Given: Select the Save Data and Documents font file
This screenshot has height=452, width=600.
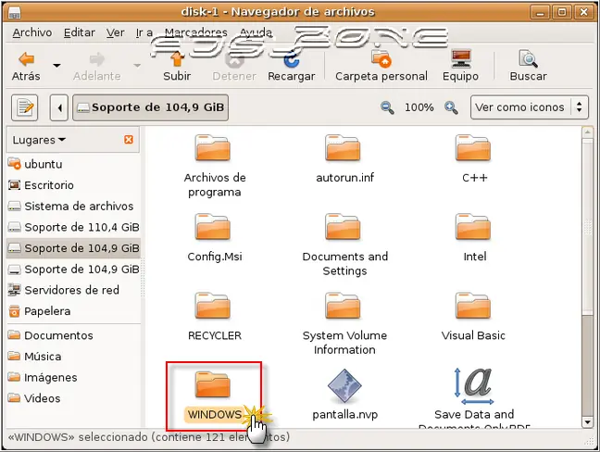Looking at the screenshot, I should 474,386.
